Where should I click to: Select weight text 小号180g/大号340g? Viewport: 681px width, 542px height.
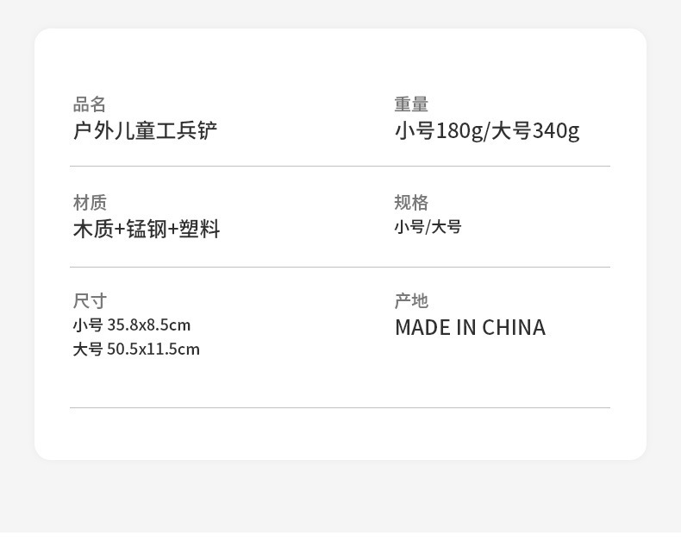[x=487, y=131]
